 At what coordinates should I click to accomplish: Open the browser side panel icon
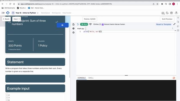(170, 4)
